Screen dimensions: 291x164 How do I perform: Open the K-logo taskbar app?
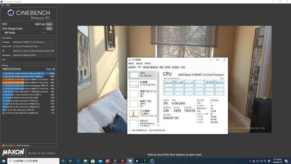137,161
